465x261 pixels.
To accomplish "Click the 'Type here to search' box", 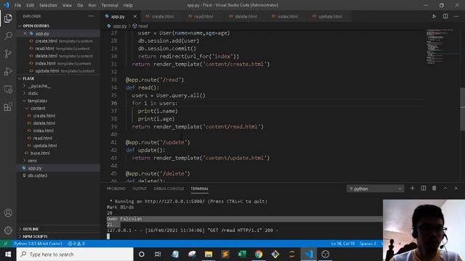I will pyautogui.click(x=75, y=254).
